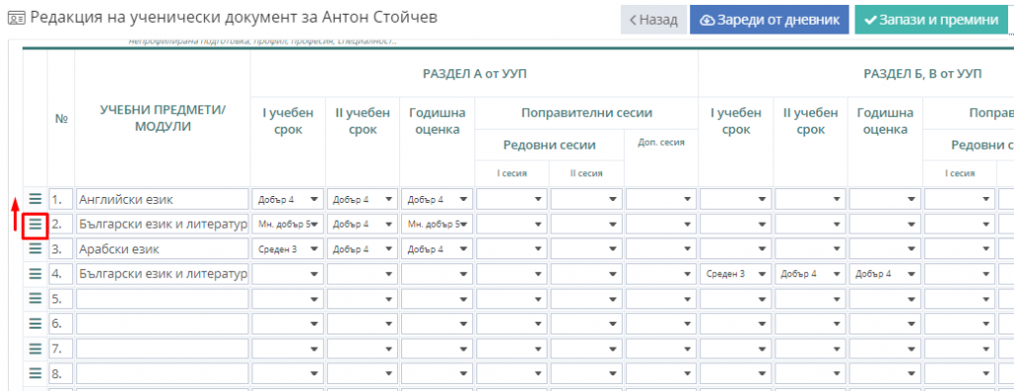Screen dimensions: 1014x391
Task: Open the annual grade dropdown in row 1
Action: tap(437, 199)
